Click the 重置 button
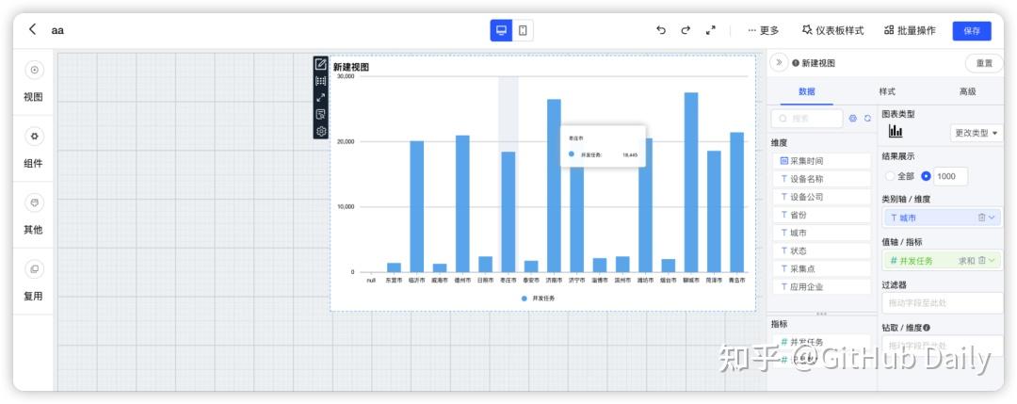Viewport: 1017px width, 404px height. 984,63
